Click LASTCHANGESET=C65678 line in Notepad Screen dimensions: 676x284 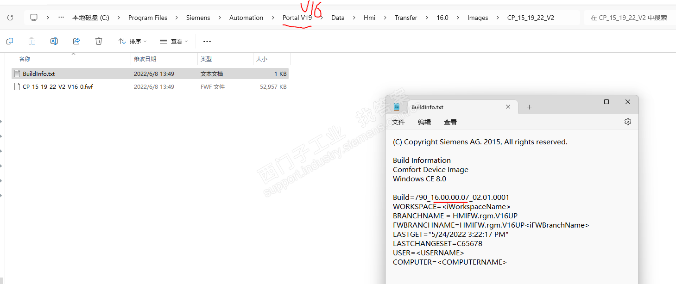[x=437, y=244]
